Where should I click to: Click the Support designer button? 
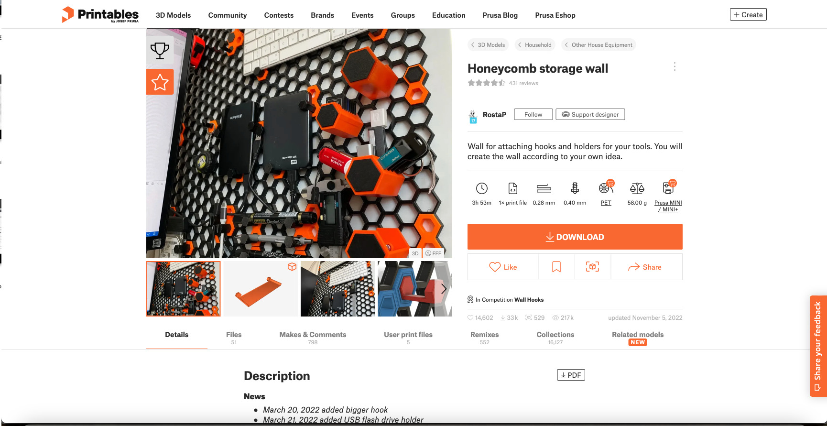tap(590, 114)
